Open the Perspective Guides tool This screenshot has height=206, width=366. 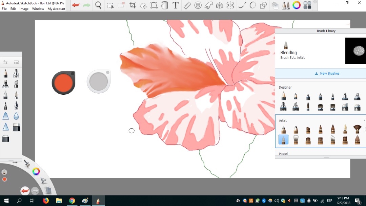(220, 5)
